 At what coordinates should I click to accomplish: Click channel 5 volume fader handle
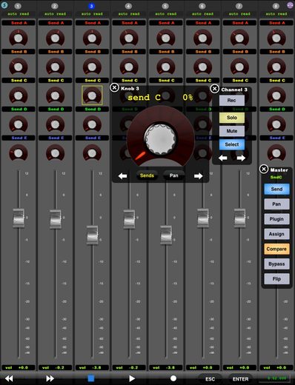(166, 235)
